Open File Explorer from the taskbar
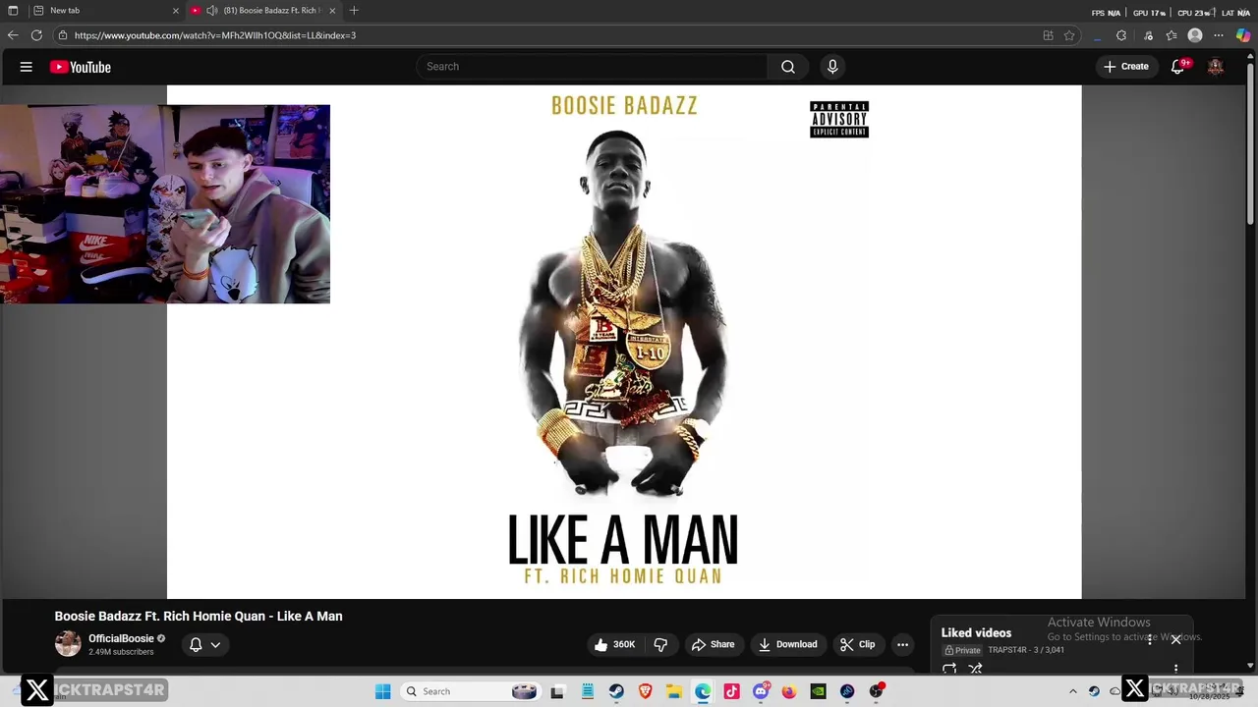The height and width of the screenshot is (707, 1258). click(674, 691)
